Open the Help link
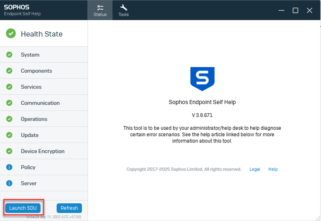Screen dimensions: 321x221 (x=273, y=169)
